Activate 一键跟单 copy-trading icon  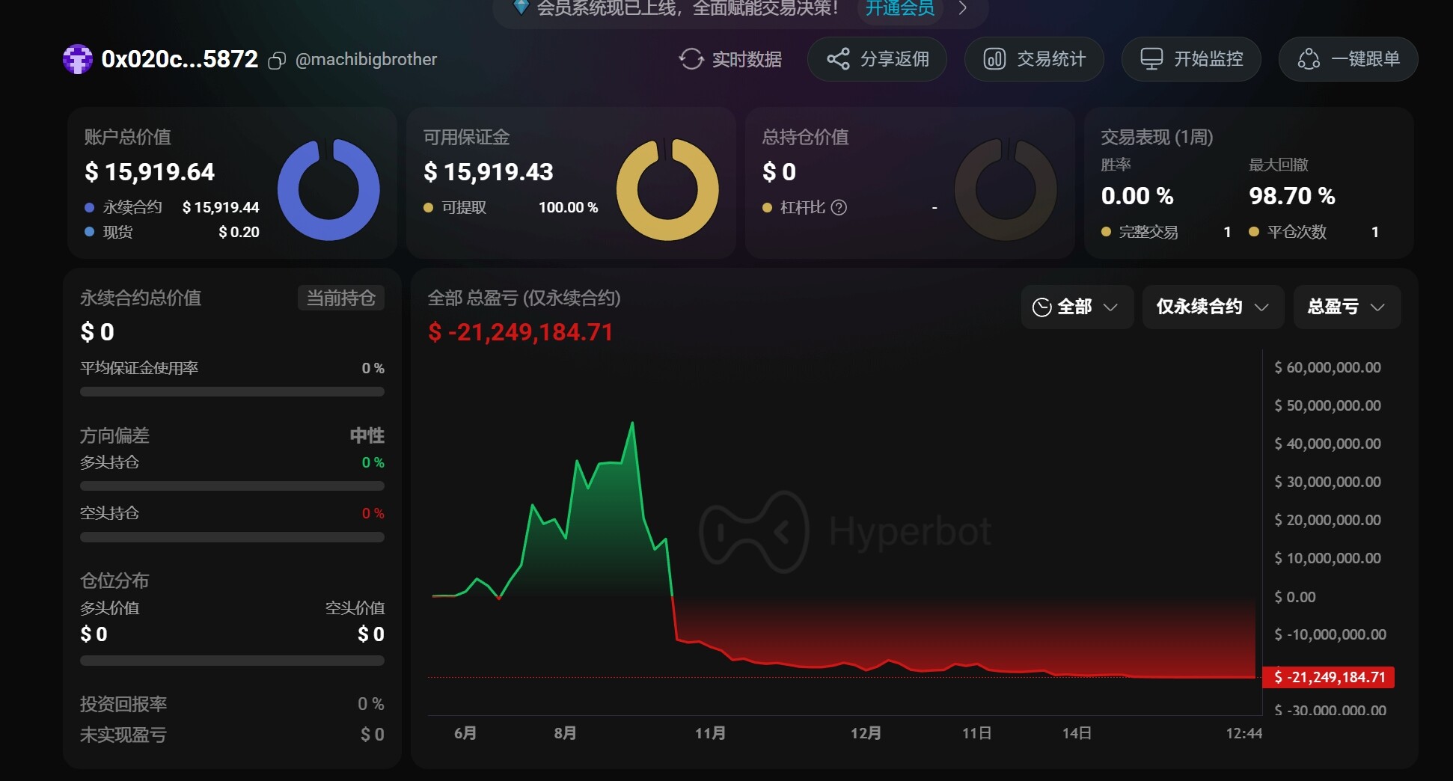click(x=1310, y=59)
